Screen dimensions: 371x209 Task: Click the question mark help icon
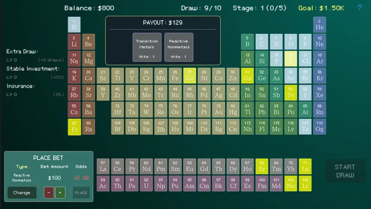click(360, 8)
